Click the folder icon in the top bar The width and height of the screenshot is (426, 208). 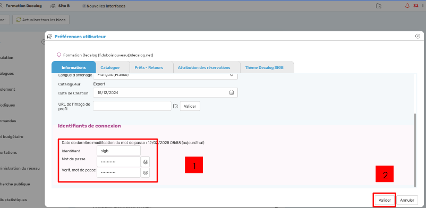[x=378, y=6]
